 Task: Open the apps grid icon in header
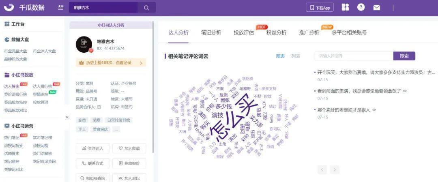tap(345, 7)
